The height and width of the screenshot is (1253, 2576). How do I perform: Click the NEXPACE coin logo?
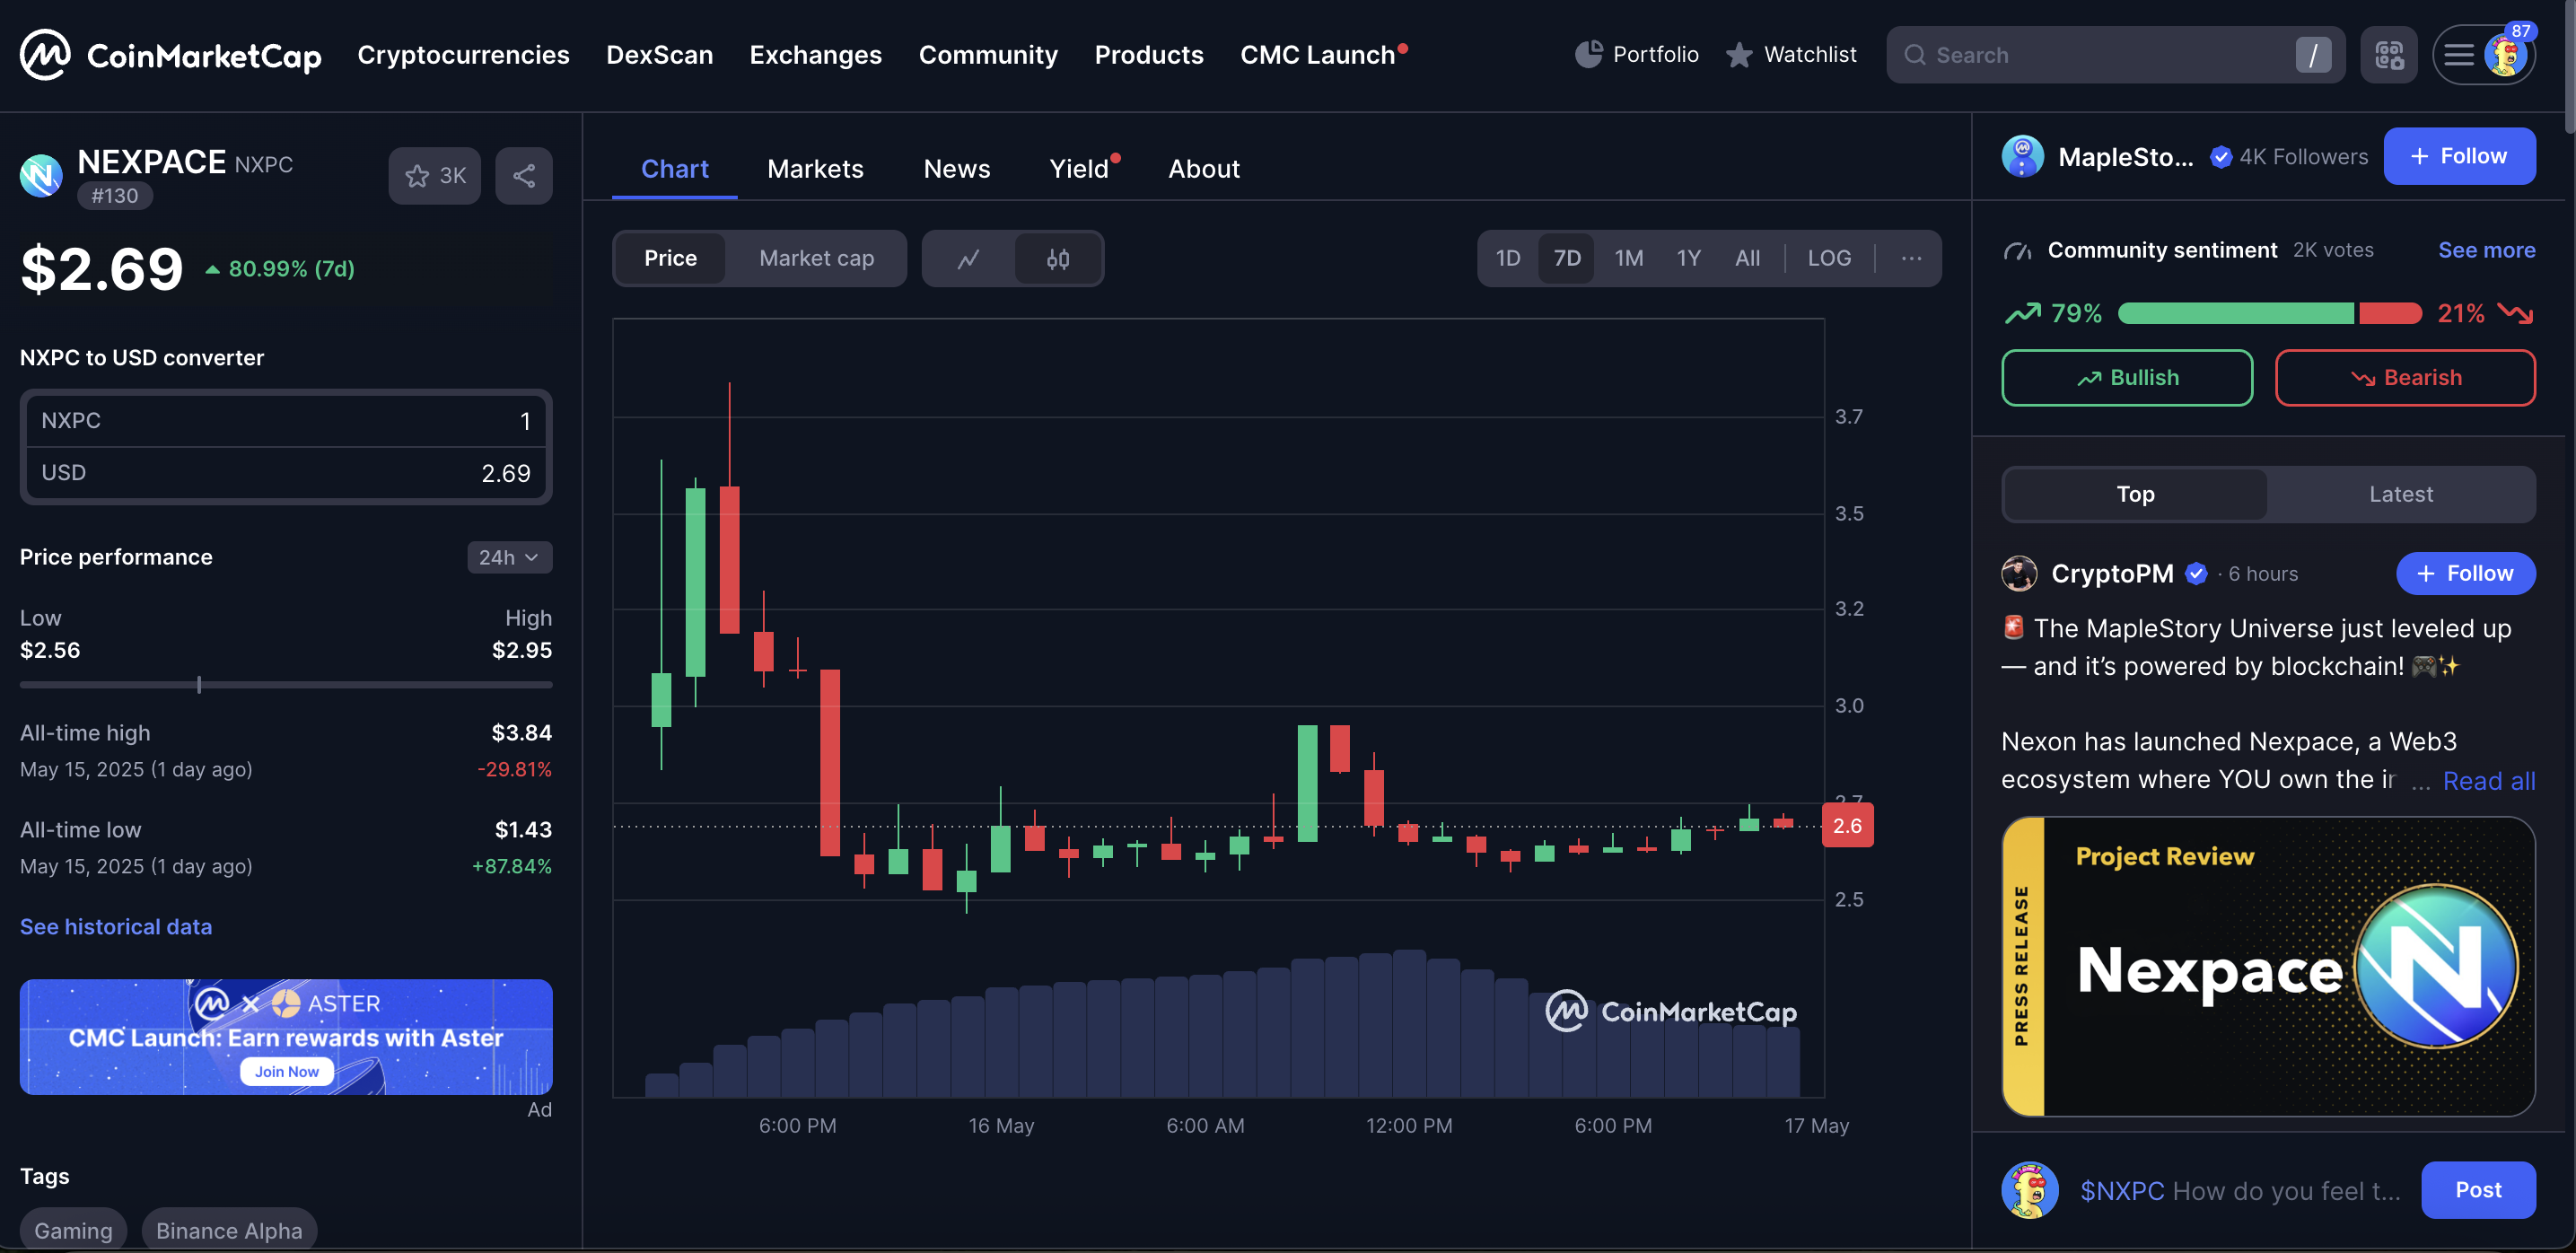[x=41, y=176]
